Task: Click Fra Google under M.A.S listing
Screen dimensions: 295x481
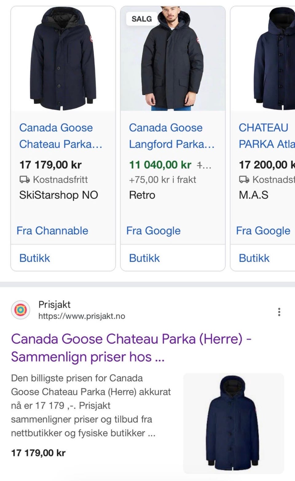Action: [263, 231]
